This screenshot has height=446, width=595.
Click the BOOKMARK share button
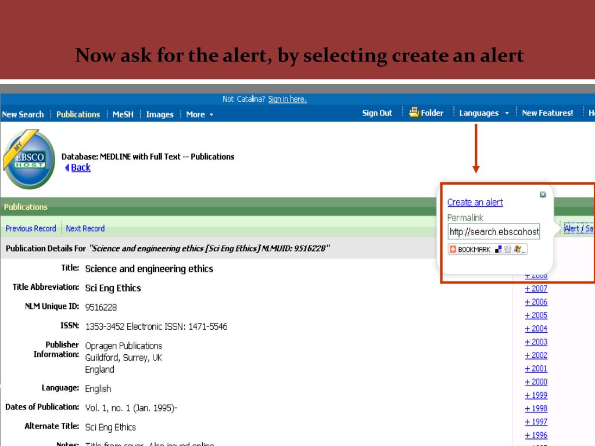(x=488, y=249)
